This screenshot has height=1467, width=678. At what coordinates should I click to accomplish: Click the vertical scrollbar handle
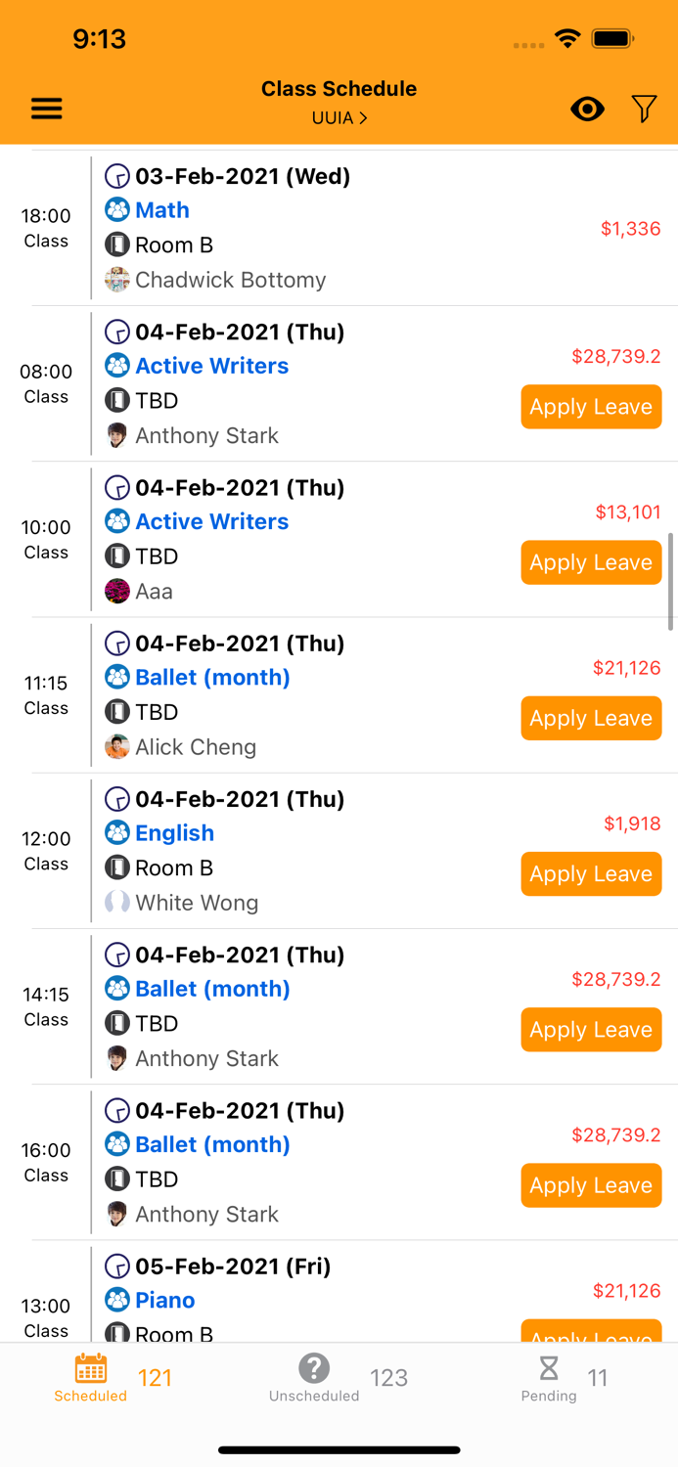click(x=670, y=582)
